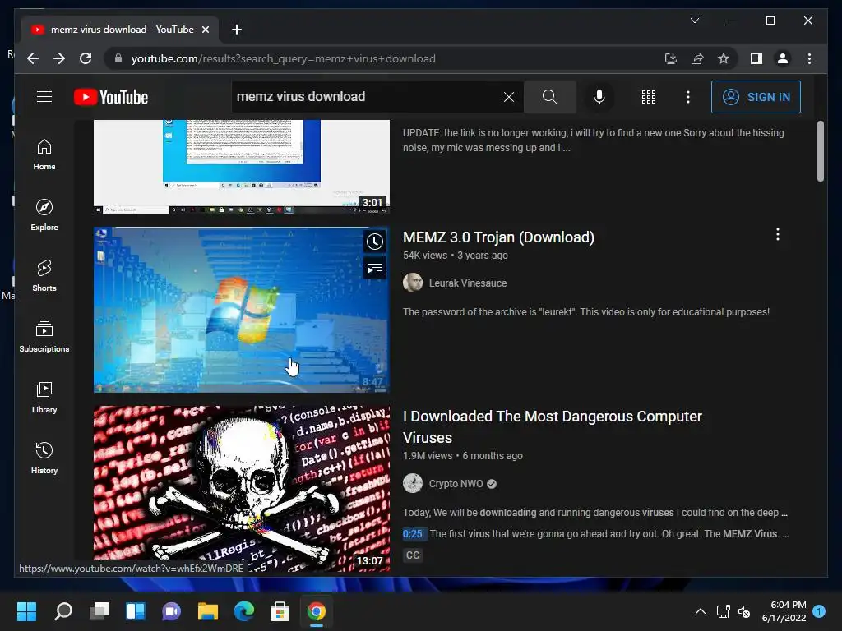Click the Chrome address bar URL
Viewport: 842px width, 631px height.
283,58
